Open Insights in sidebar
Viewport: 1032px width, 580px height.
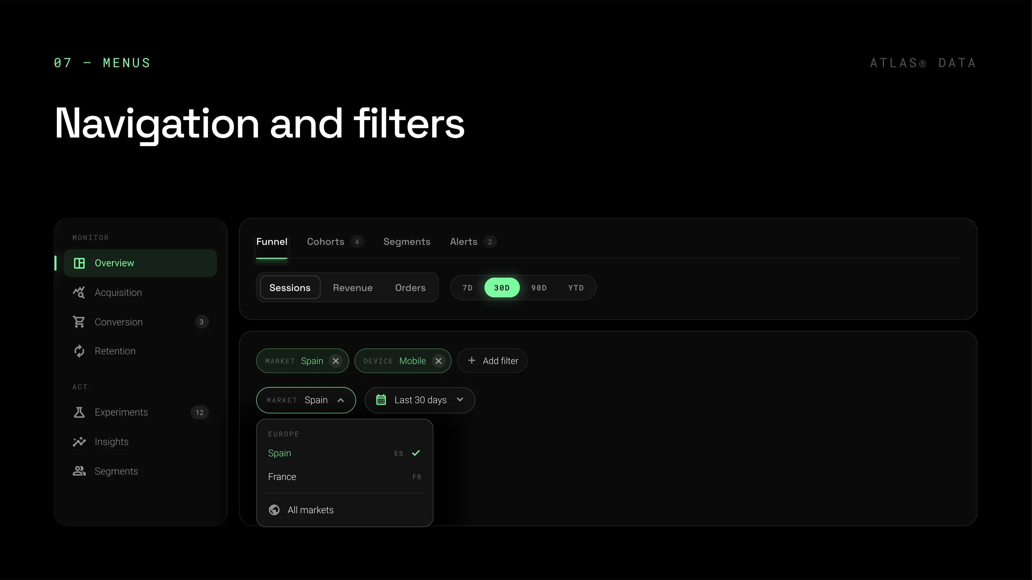140,442
